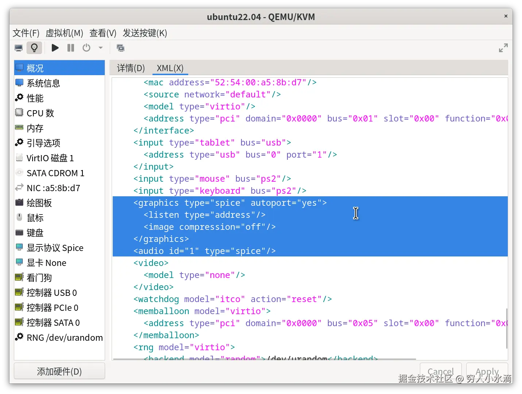The image size is (522, 394).
Task: Click the watchdog model="itco" XML line
Action: click(232, 299)
